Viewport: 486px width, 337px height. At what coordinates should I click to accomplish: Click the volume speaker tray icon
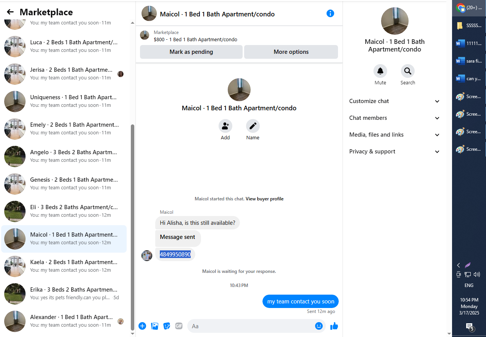click(477, 274)
